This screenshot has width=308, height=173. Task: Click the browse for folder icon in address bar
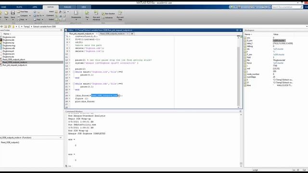click(x=9, y=26)
